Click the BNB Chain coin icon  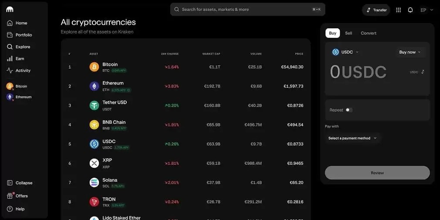94,125
